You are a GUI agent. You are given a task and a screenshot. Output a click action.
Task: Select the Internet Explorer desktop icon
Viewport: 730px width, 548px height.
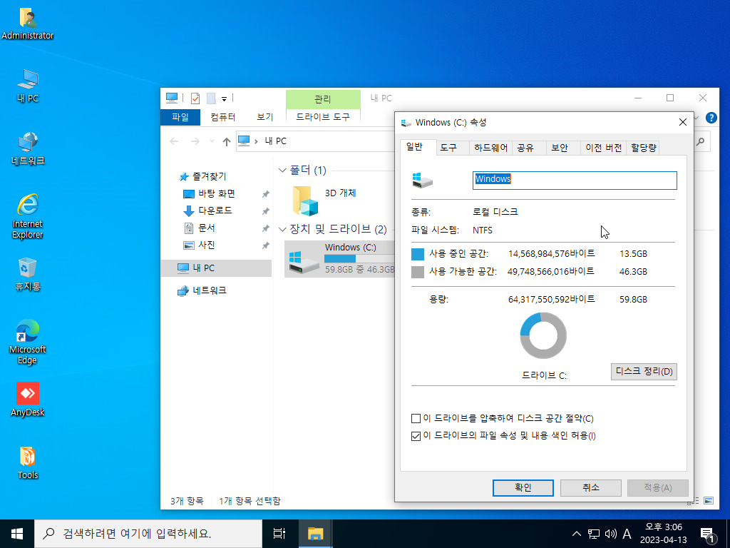click(28, 216)
